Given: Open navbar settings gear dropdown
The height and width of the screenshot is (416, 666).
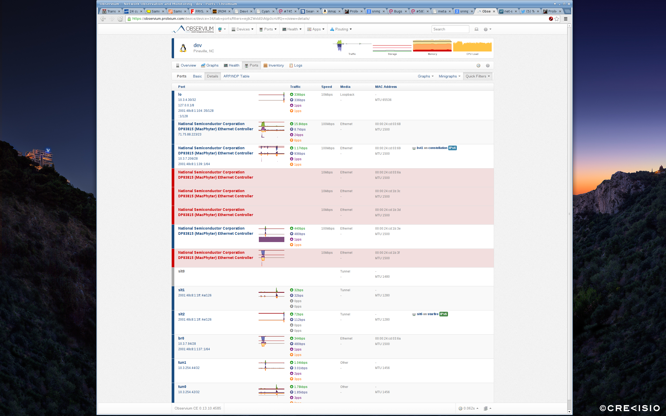Looking at the screenshot, I should tap(487, 29).
